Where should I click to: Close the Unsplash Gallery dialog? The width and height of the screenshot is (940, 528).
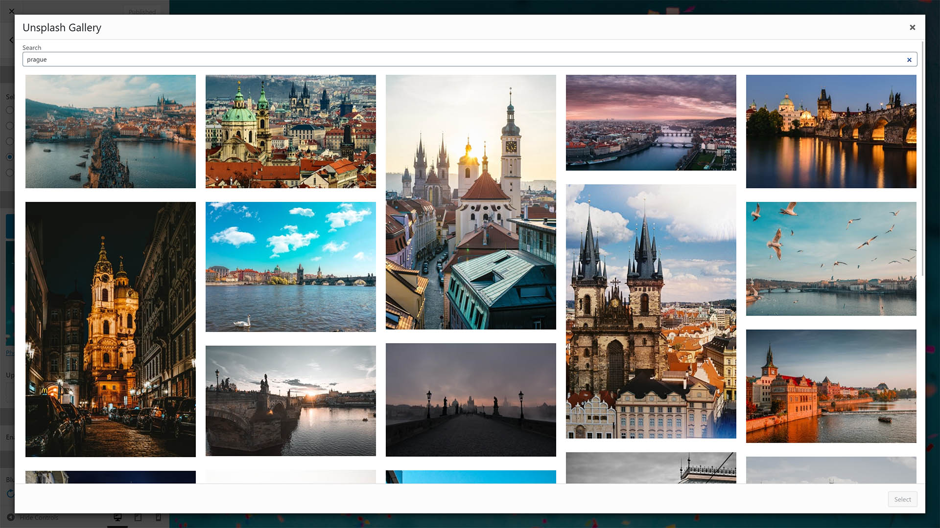tap(913, 27)
